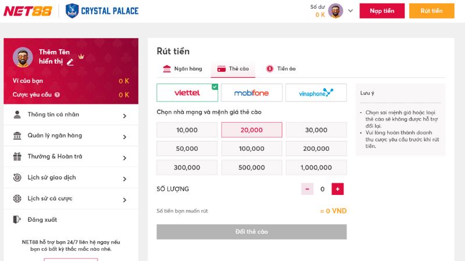Expand the Thông tin cá nhân section
This screenshot has width=465, height=261.
coord(124,115)
